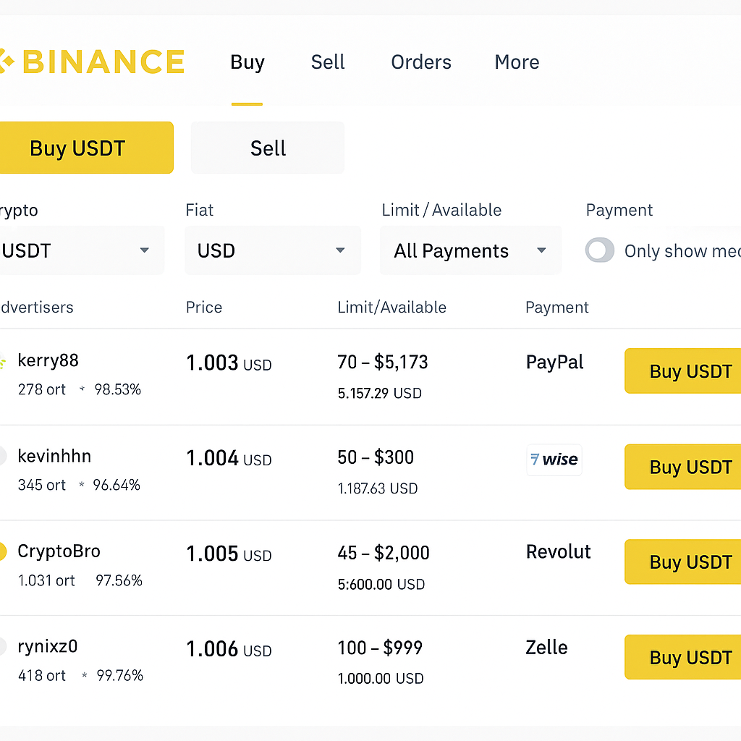Open the USD fiat currency dropdown

273,250
